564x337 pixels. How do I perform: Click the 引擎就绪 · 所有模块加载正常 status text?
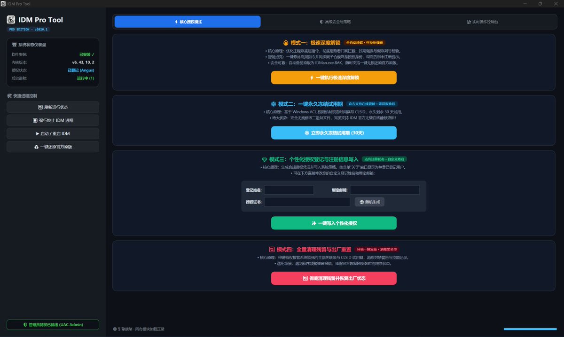[141, 329]
